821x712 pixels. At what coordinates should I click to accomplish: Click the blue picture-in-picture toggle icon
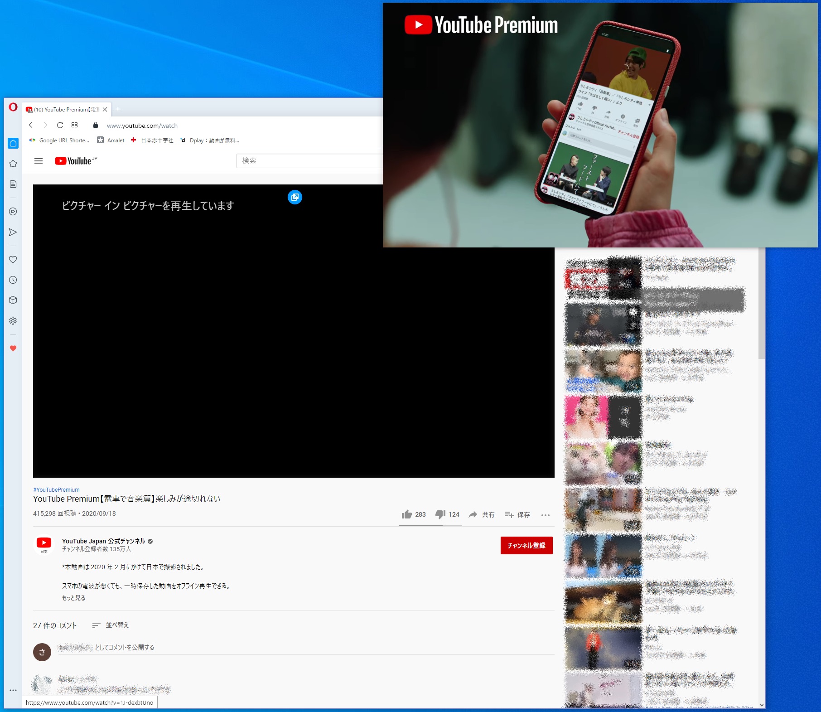point(295,197)
